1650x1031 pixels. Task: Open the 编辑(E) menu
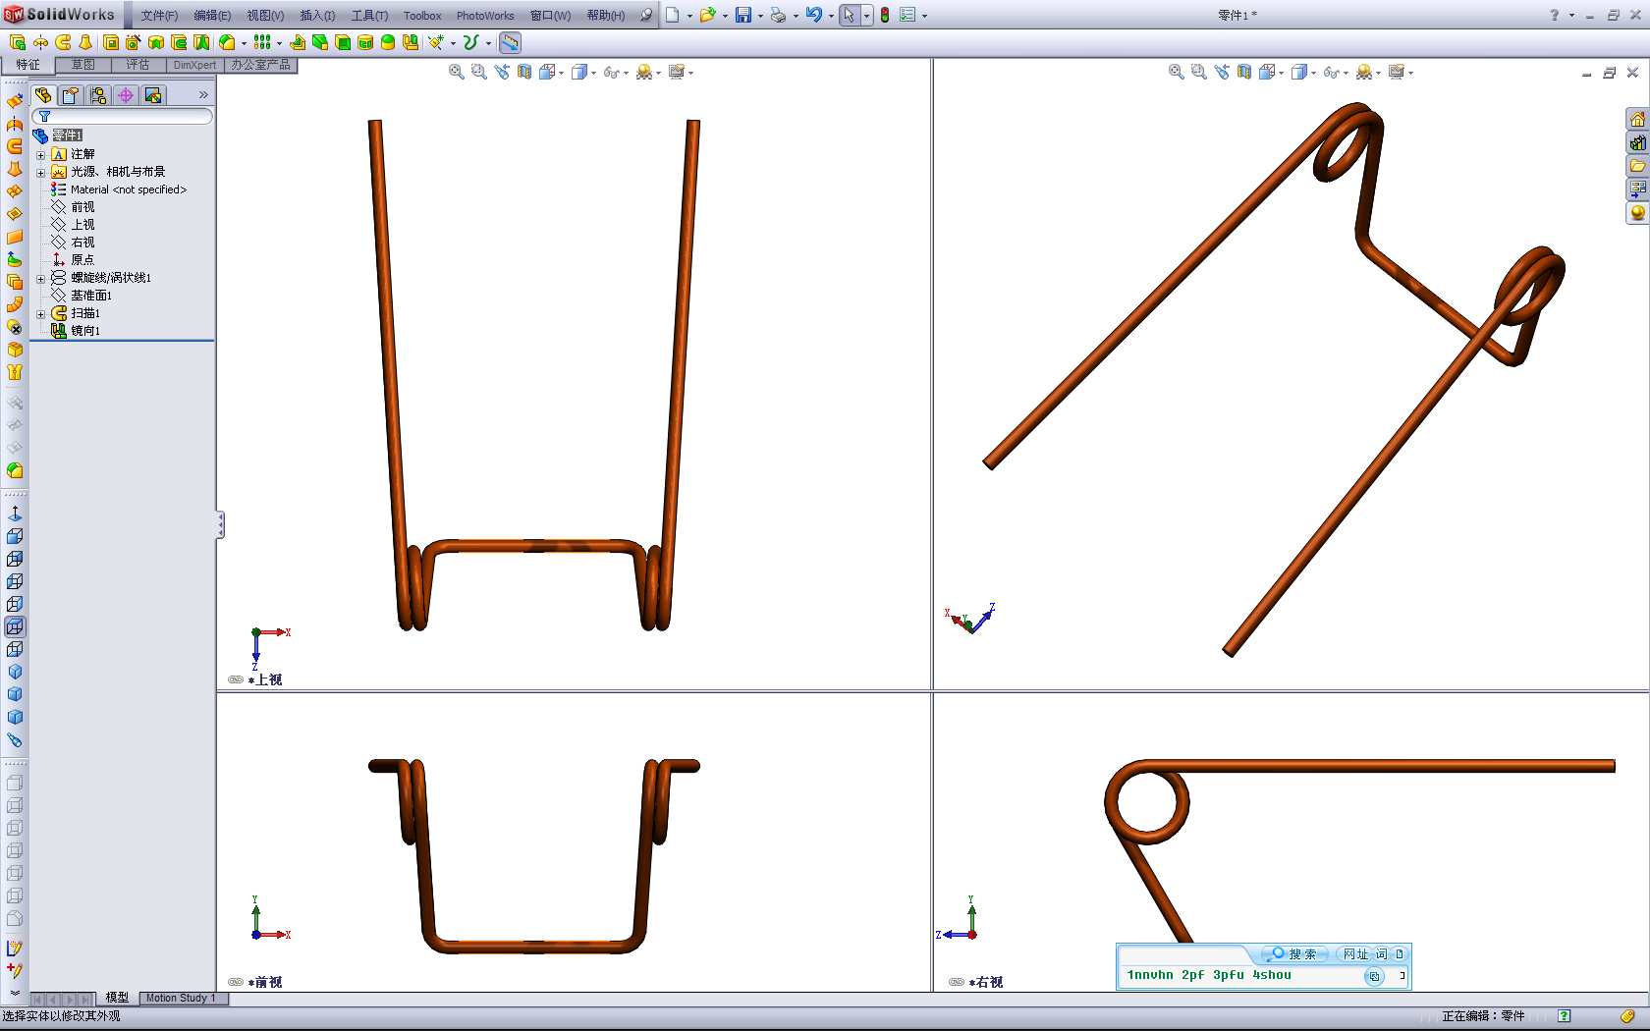[x=212, y=16]
